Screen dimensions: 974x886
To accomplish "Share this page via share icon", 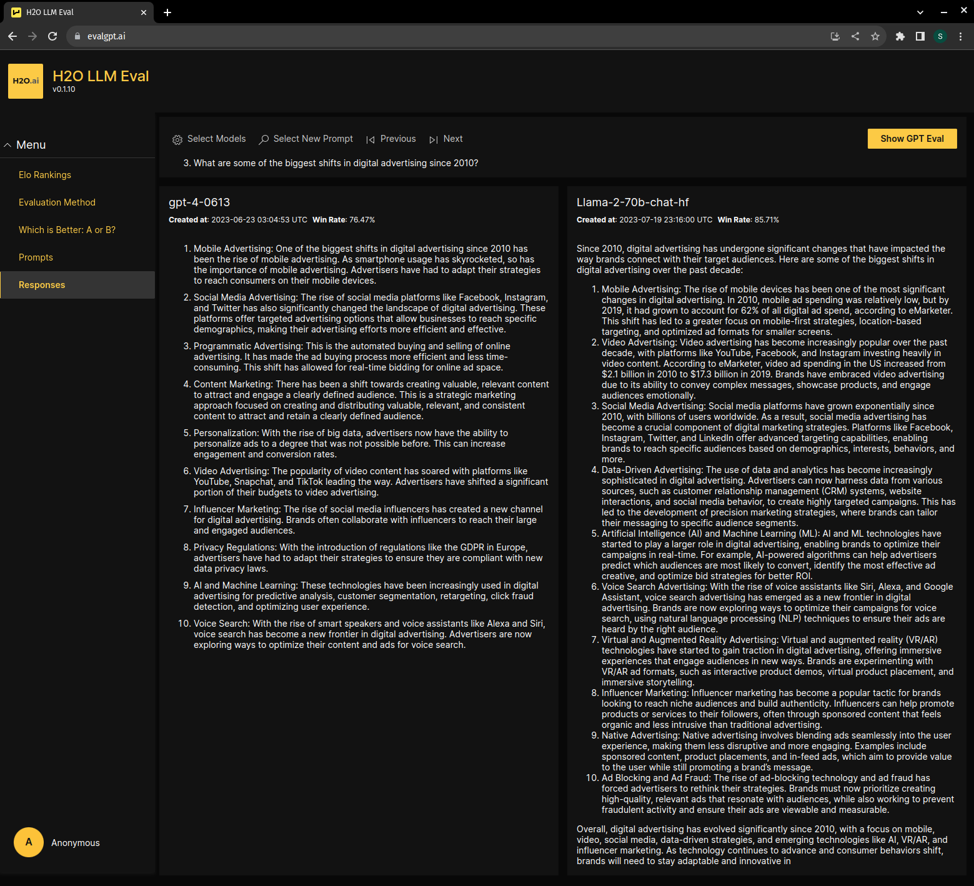I will click(x=855, y=36).
